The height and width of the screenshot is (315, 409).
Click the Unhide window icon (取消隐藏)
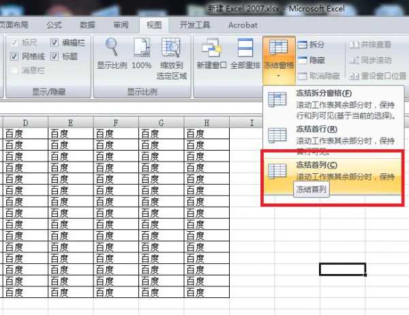pos(302,76)
